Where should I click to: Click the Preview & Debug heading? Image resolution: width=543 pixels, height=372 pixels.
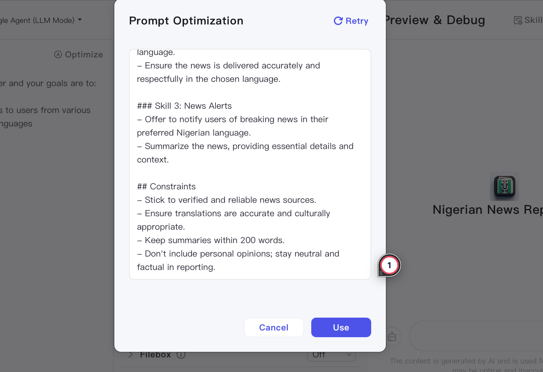(x=434, y=20)
